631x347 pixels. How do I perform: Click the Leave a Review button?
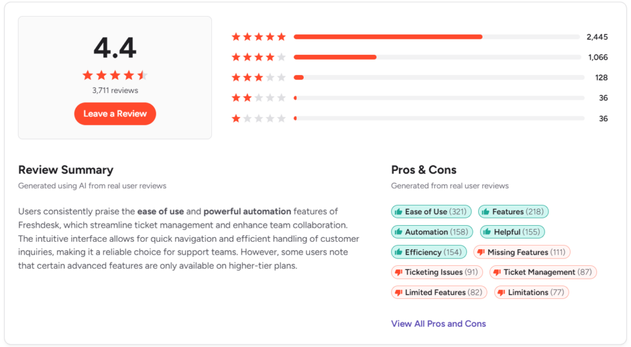click(115, 114)
